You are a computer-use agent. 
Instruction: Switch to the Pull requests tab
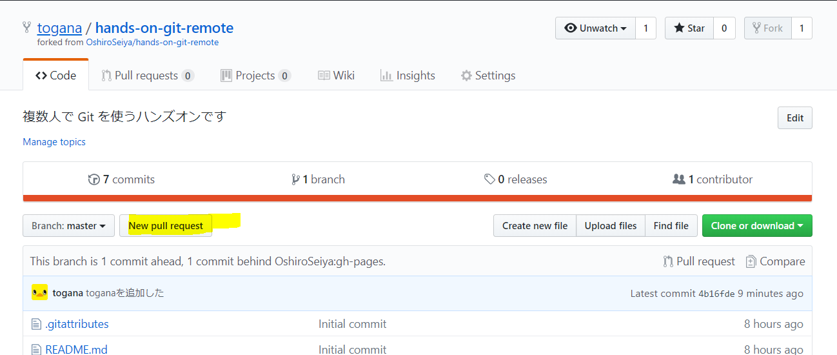[148, 76]
